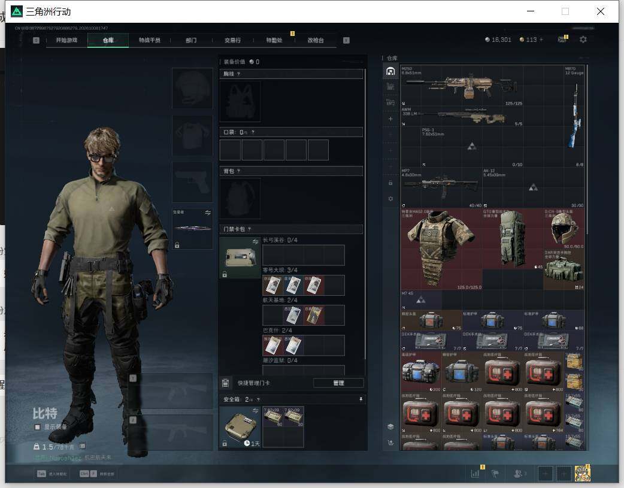
Task: Switch to the 特战干员 tab
Action: (149, 40)
